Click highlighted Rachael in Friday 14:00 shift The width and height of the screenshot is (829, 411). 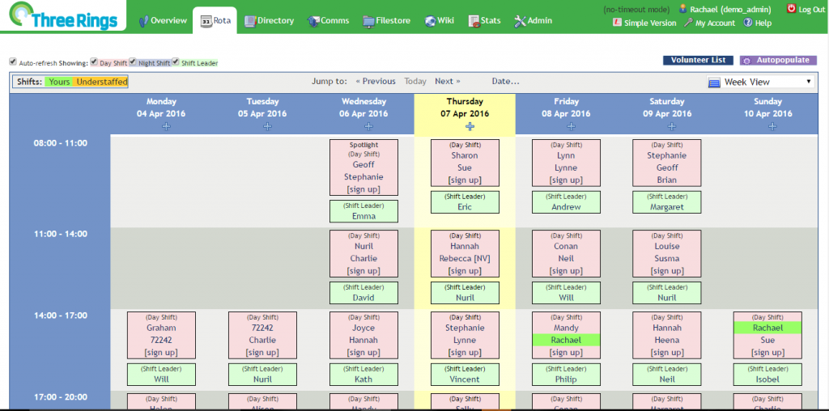(x=566, y=340)
